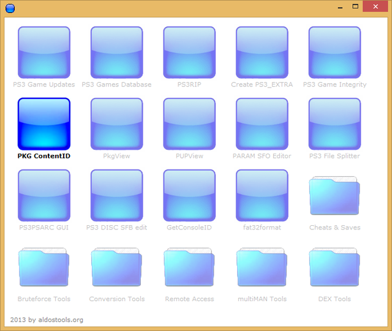Viewport: 392px width, 331px height.
Task: Select the PS3 File Splitter icon
Action: [x=334, y=124]
